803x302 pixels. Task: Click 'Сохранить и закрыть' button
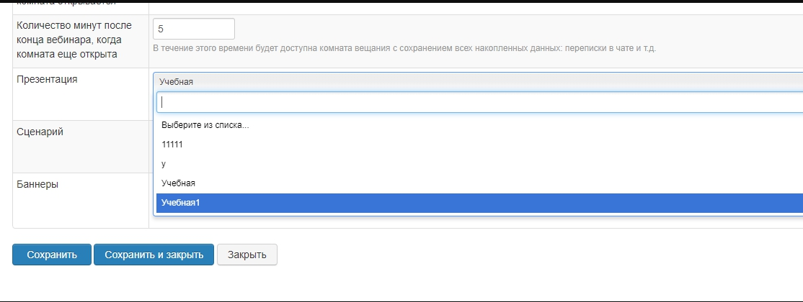click(154, 255)
